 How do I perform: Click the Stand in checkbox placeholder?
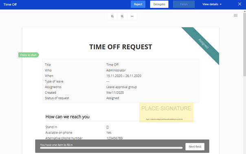click(108, 127)
